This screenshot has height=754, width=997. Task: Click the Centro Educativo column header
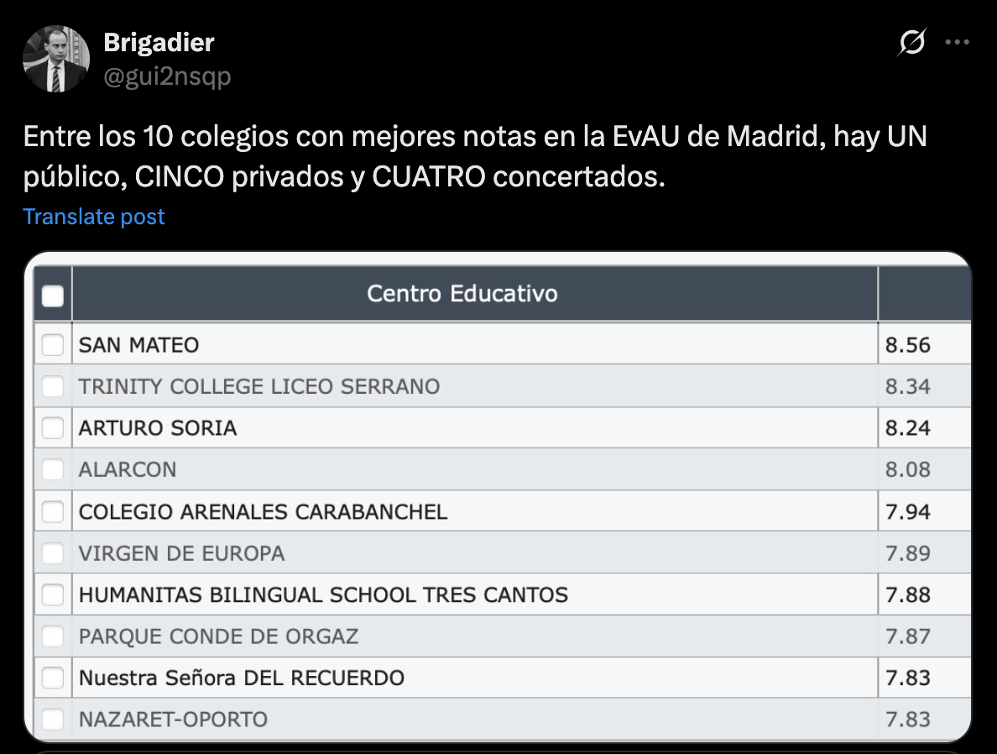point(462,294)
